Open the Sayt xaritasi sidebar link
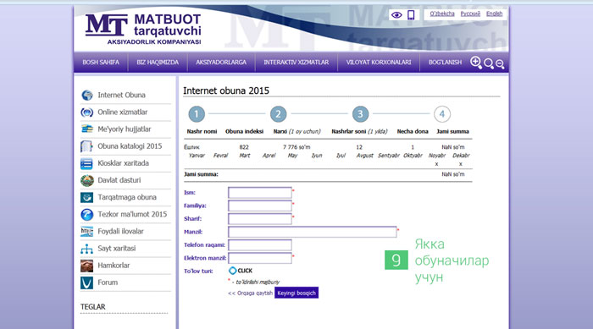The image size is (593, 329). (x=117, y=248)
